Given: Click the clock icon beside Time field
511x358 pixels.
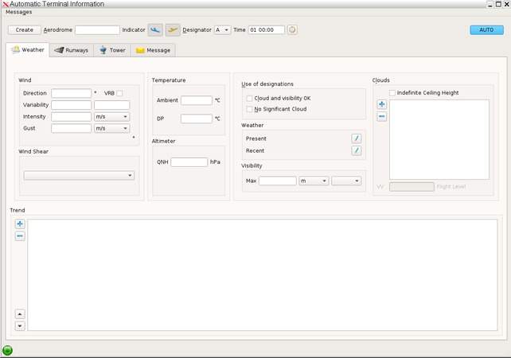Looking at the screenshot, I should click(x=292, y=29).
